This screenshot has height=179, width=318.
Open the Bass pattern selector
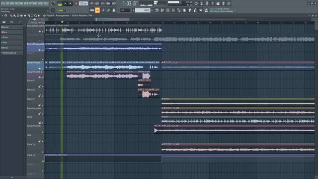[x=143, y=10]
